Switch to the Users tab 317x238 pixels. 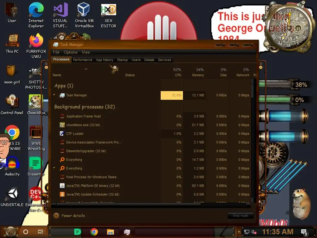point(136,60)
